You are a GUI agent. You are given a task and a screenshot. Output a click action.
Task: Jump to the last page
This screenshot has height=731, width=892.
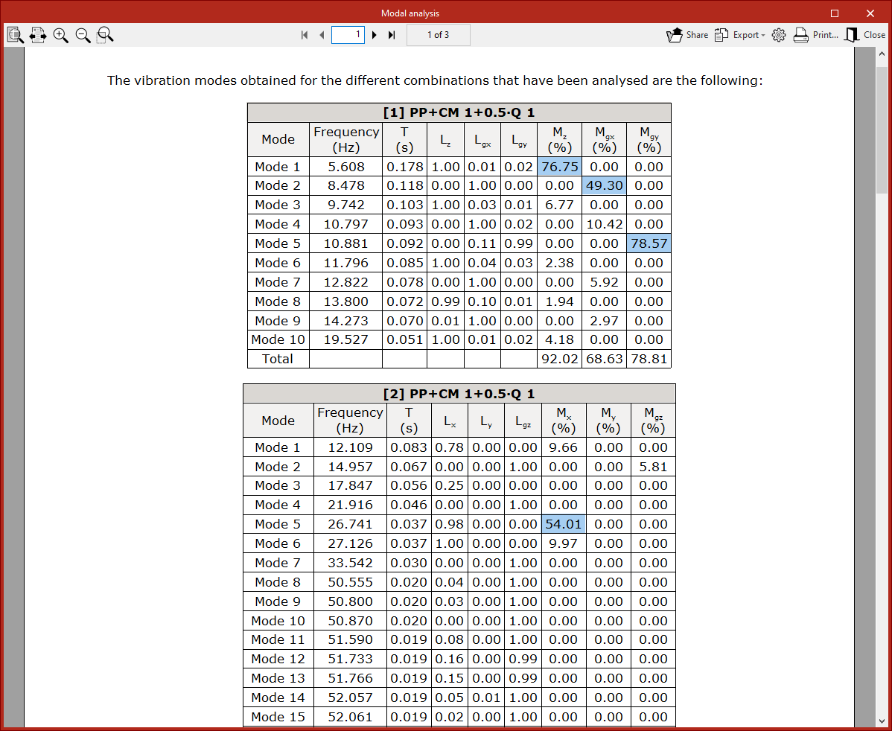tap(392, 35)
